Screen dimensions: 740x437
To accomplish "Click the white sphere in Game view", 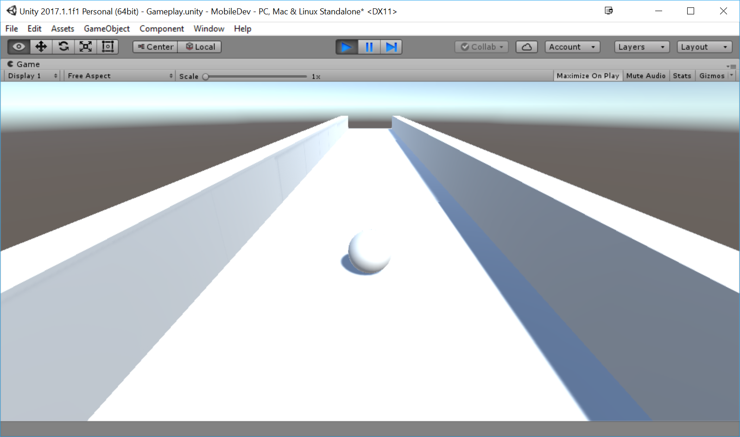I will (x=369, y=252).
